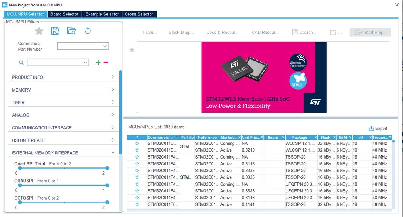
Task: Star the TSSOP-20 row priced 0.3116
Action: tap(137, 164)
